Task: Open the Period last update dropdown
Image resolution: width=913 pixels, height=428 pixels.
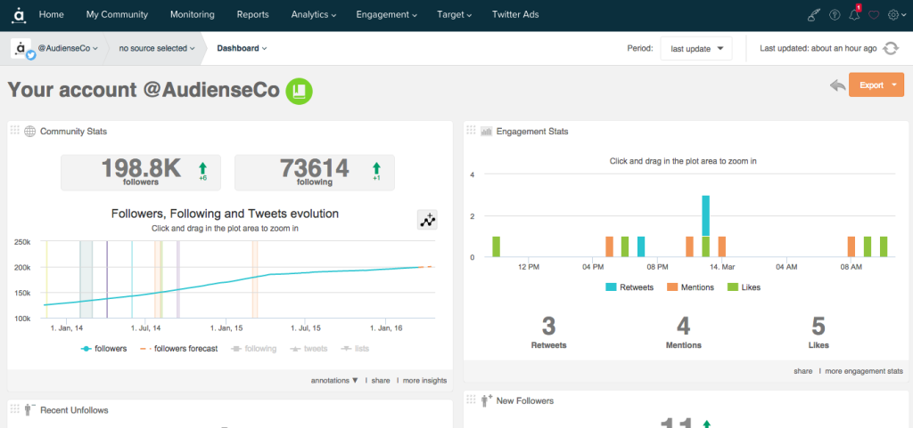Action: coord(696,49)
